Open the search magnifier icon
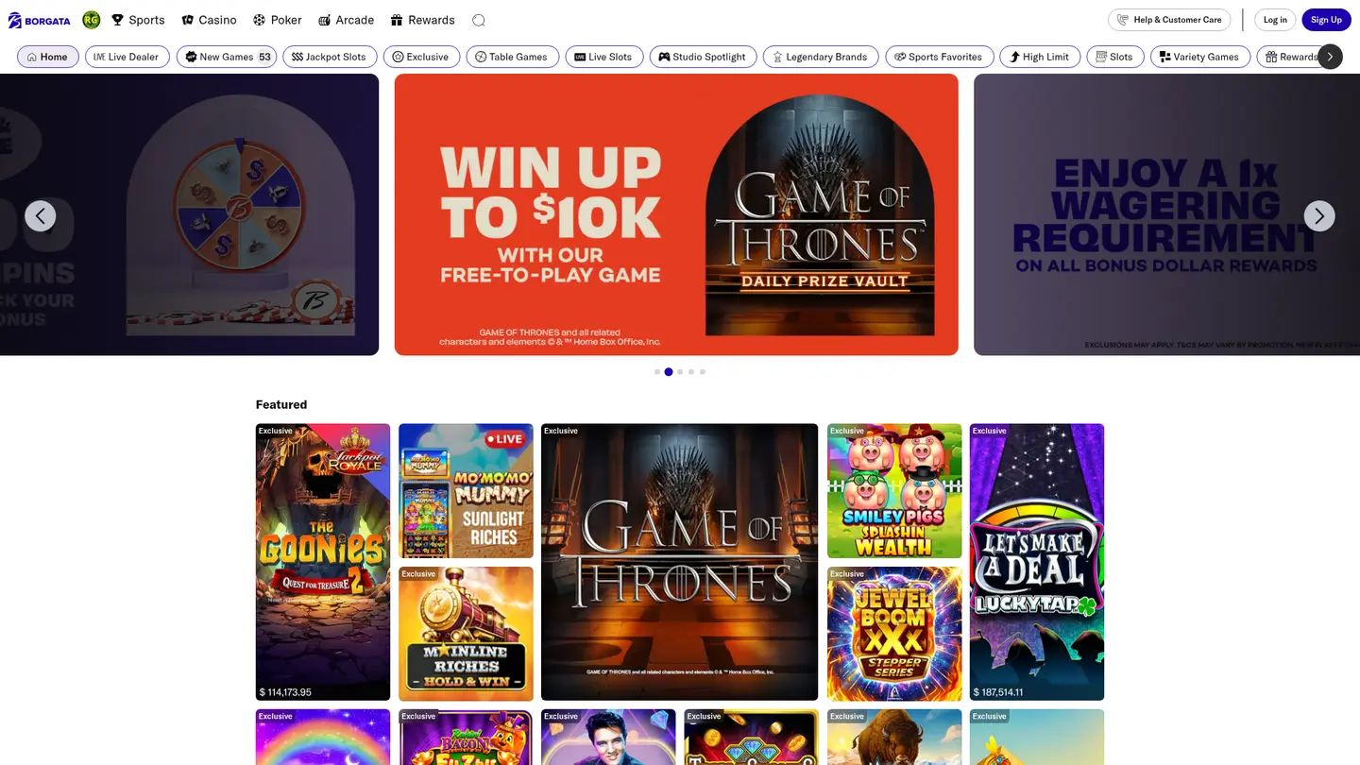Image resolution: width=1360 pixels, height=765 pixels. [x=479, y=20]
